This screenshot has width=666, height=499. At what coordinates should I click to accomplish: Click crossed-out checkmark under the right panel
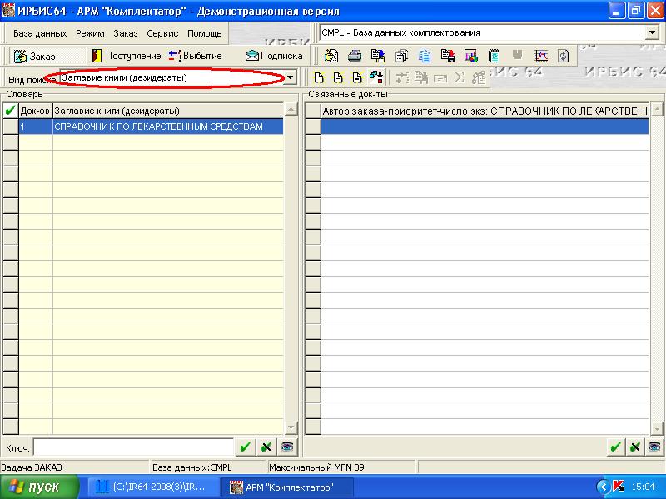coord(635,447)
